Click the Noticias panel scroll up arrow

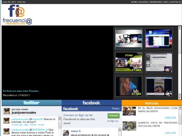[x=180, y=108]
